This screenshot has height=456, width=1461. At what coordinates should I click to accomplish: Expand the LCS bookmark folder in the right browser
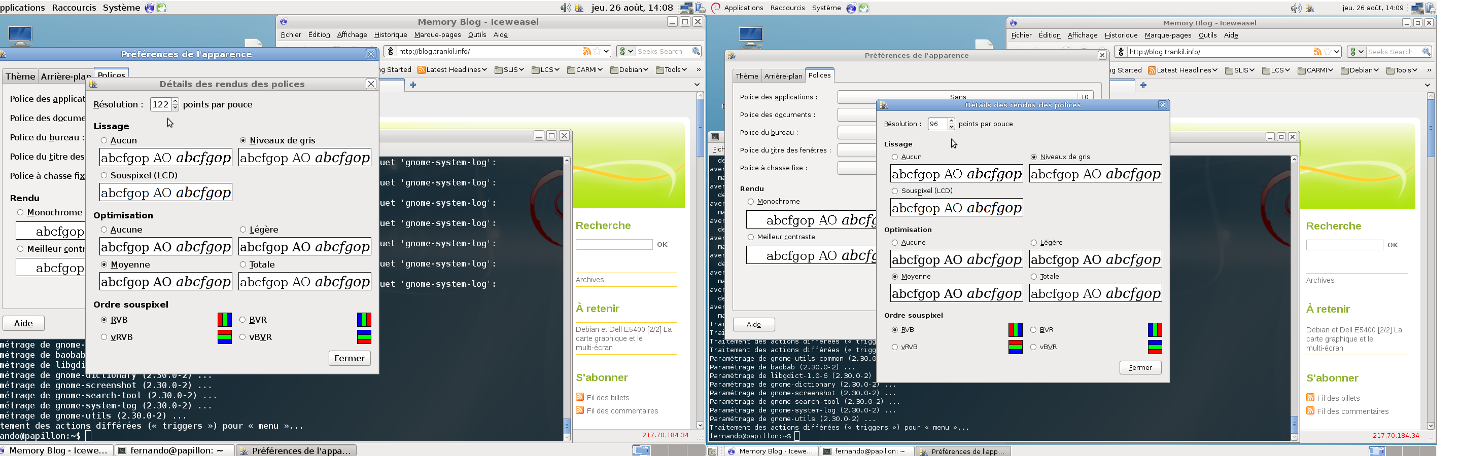point(1276,70)
